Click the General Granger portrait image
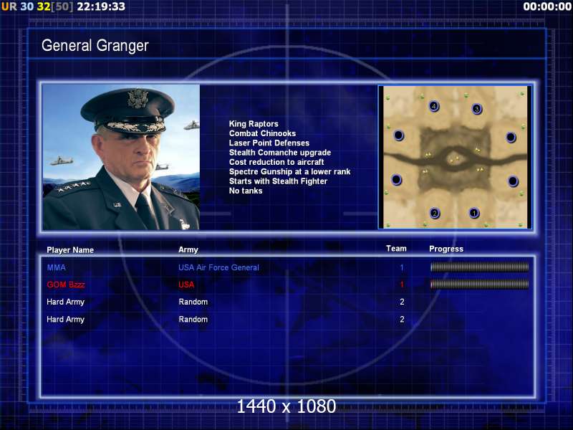 [x=121, y=157]
